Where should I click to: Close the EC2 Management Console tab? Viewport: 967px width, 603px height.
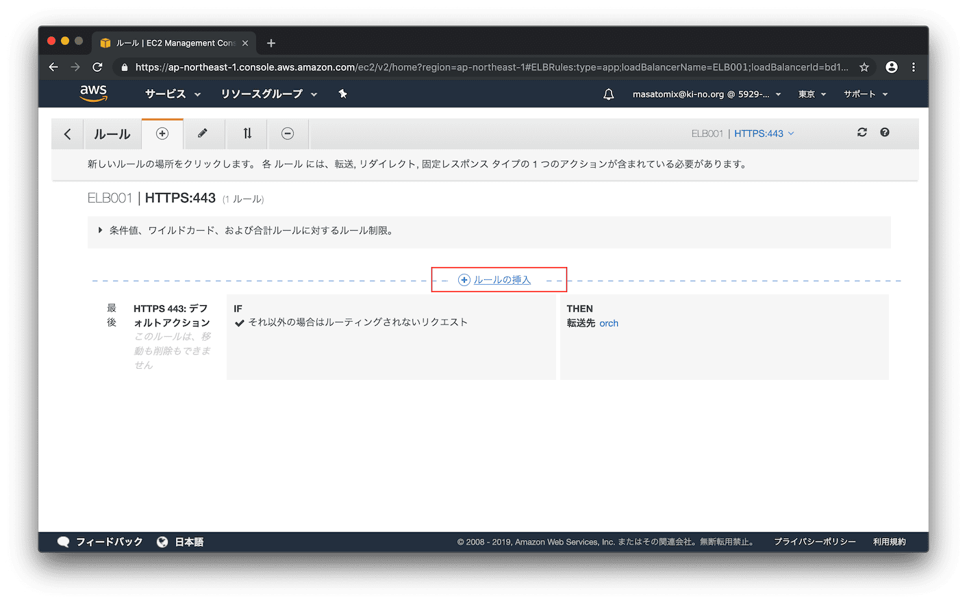click(x=245, y=43)
